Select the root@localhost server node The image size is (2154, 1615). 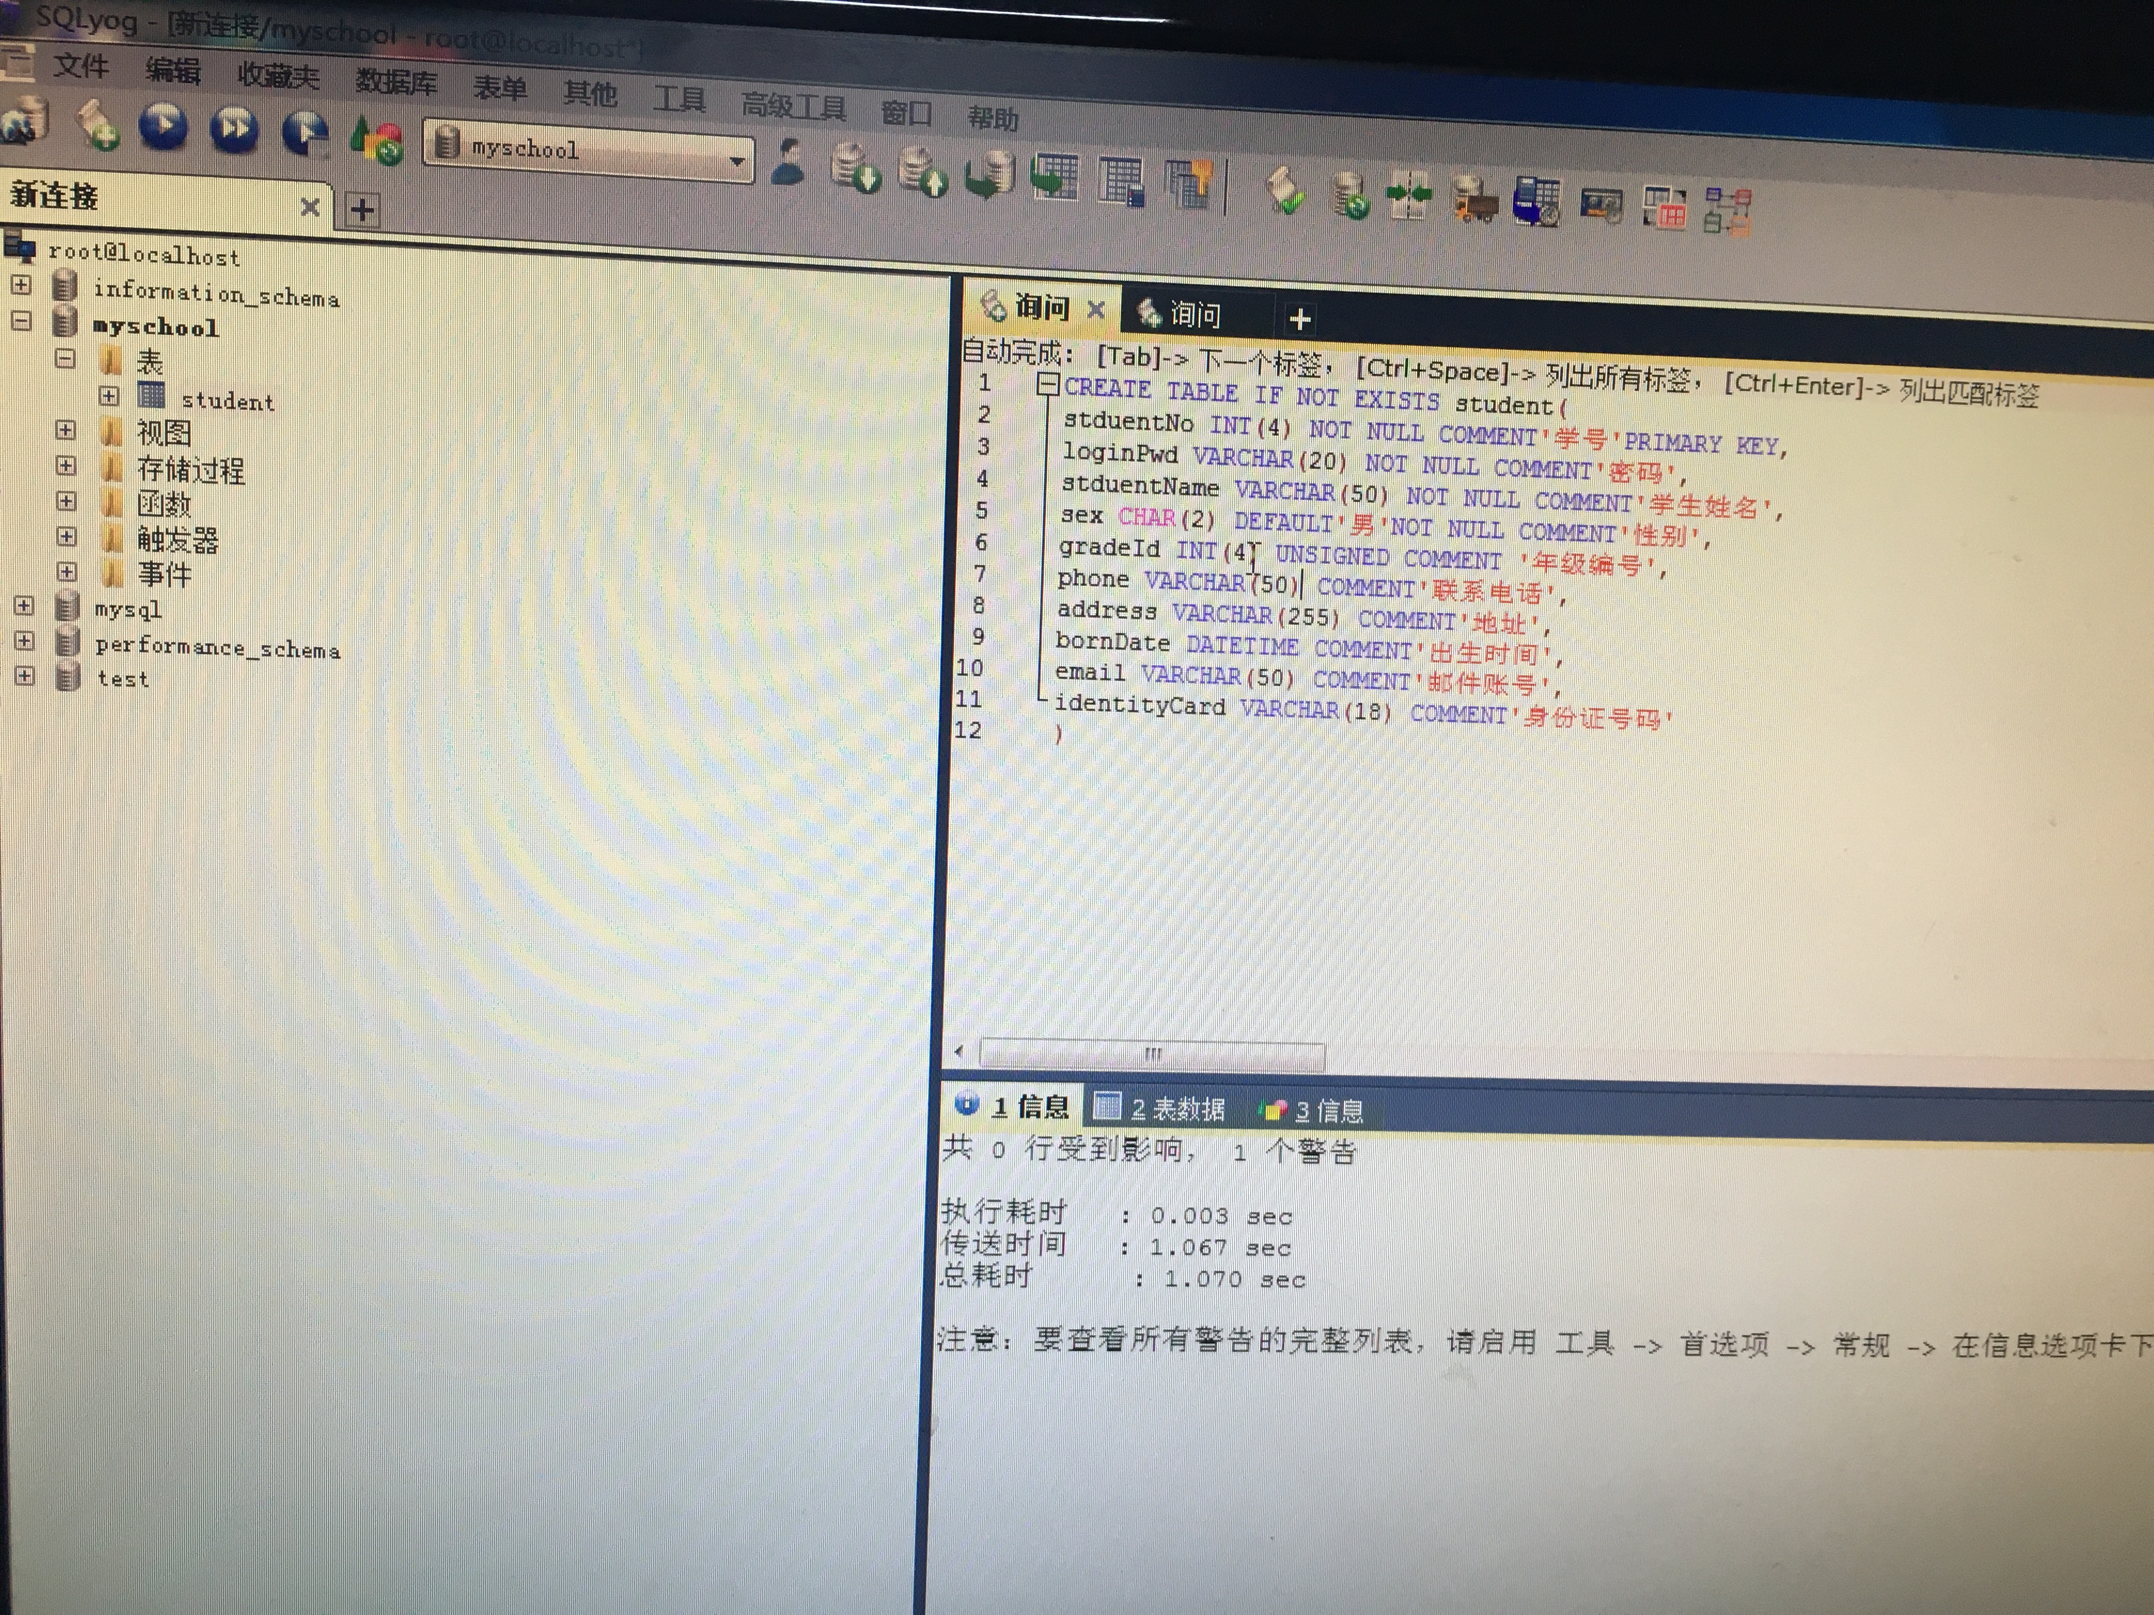coord(143,255)
